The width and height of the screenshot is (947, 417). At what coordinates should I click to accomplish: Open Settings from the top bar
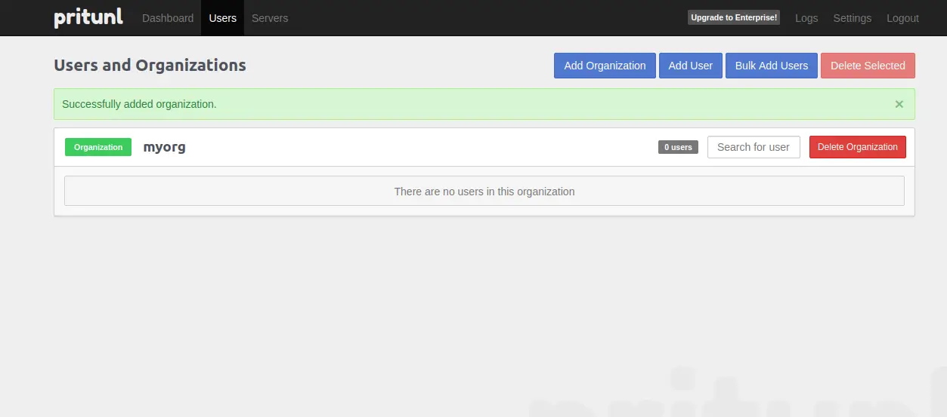tap(852, 18)
